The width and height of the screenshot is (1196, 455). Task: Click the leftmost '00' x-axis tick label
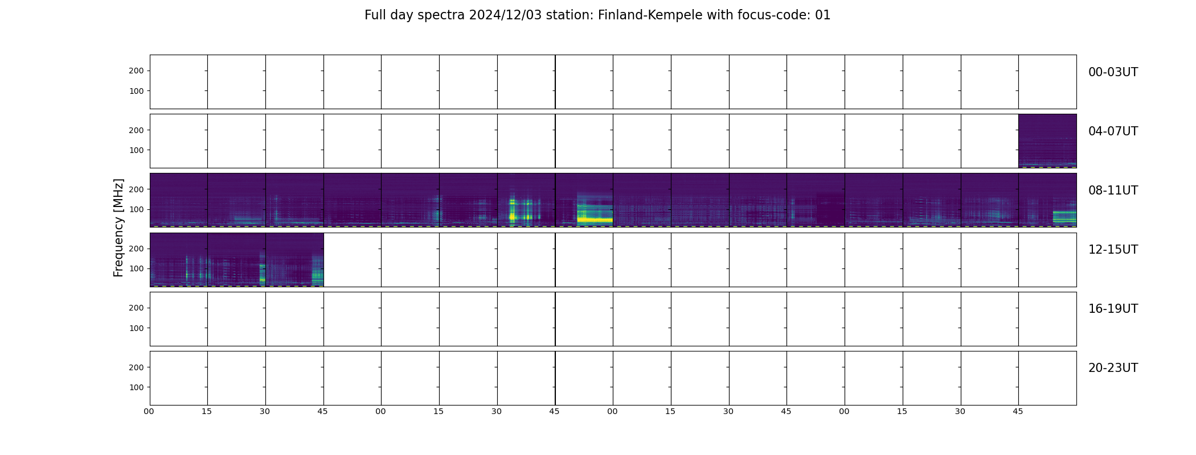149,411
